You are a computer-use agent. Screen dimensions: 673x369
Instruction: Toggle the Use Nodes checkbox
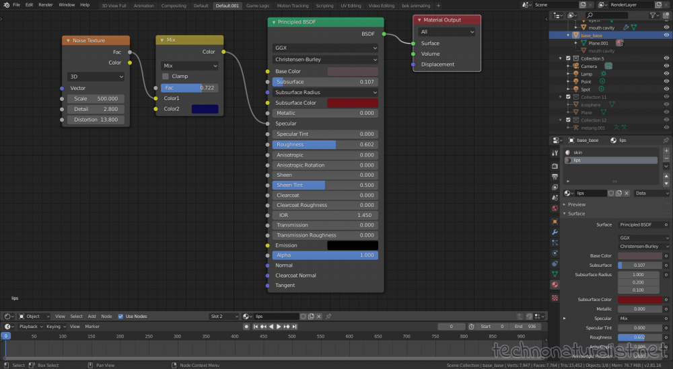[120, 317]
